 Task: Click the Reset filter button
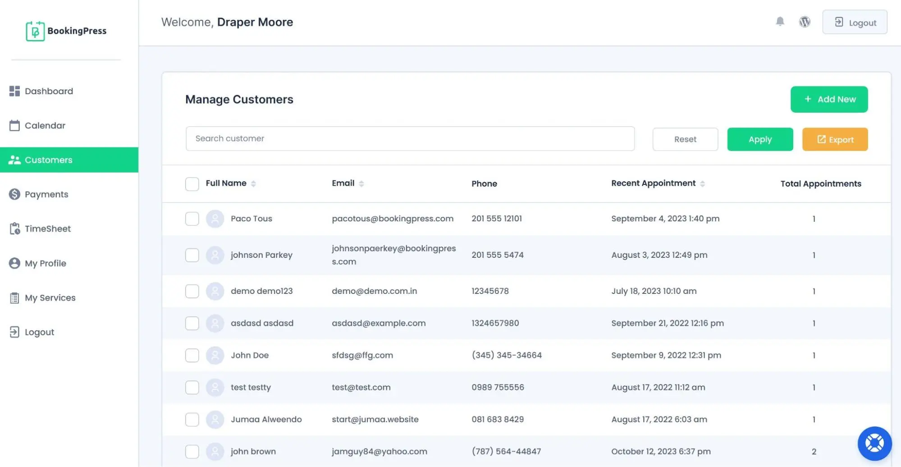pos(685,139)
